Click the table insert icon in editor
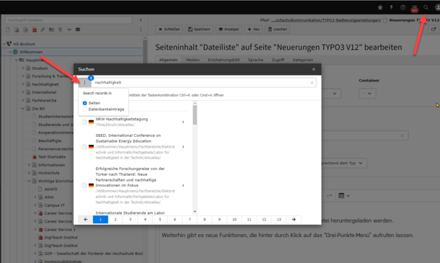Screen dimensions: 440x263 341,196
